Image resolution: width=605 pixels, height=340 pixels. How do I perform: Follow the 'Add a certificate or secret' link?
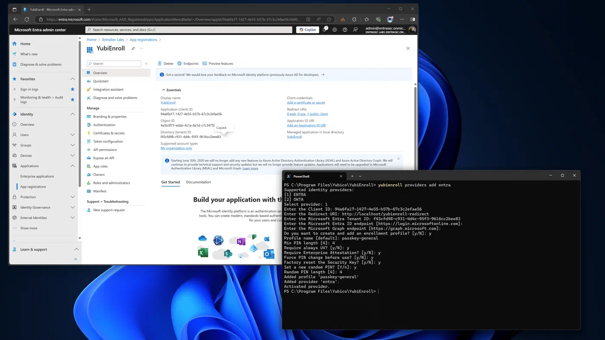tap(306, 103)
